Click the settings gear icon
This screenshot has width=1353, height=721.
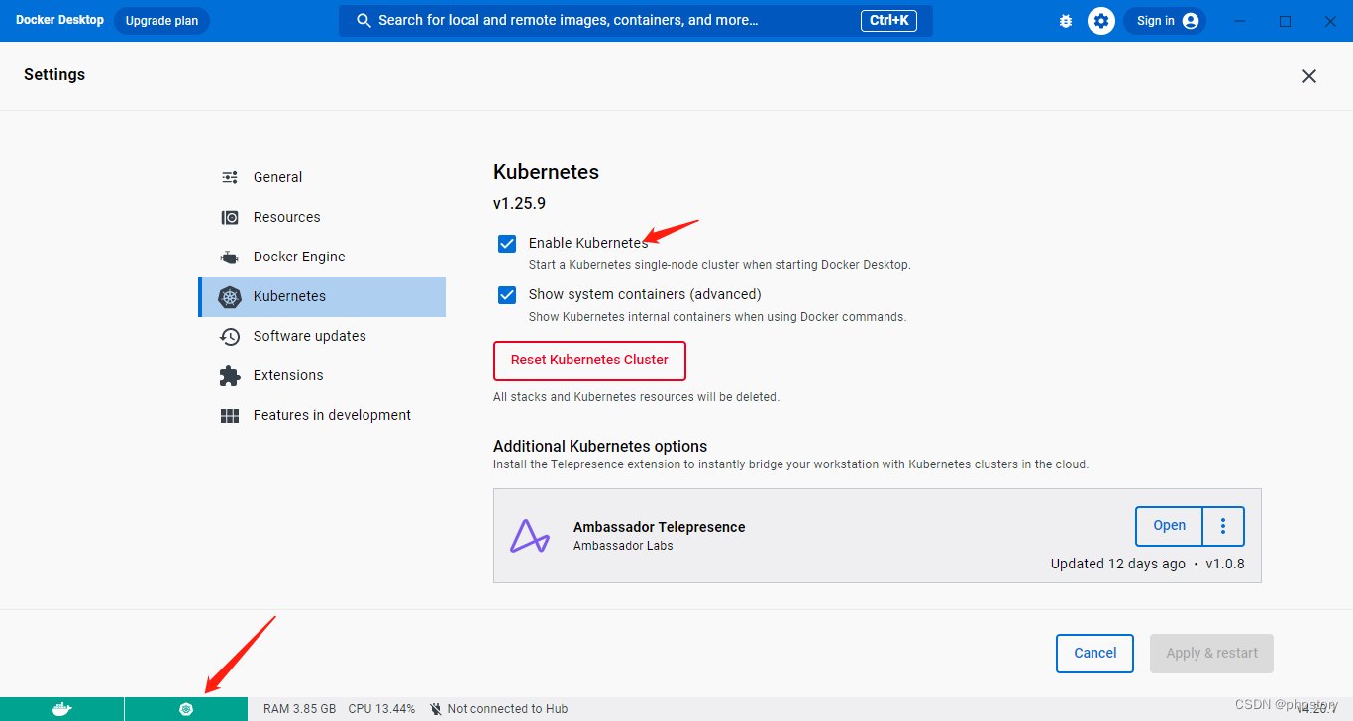1101,21
